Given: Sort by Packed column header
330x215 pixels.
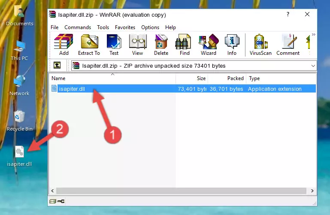Looking at the screenshot, I should (x=227, y=78).
